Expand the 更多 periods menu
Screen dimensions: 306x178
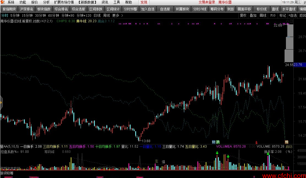tap(115, 15)
